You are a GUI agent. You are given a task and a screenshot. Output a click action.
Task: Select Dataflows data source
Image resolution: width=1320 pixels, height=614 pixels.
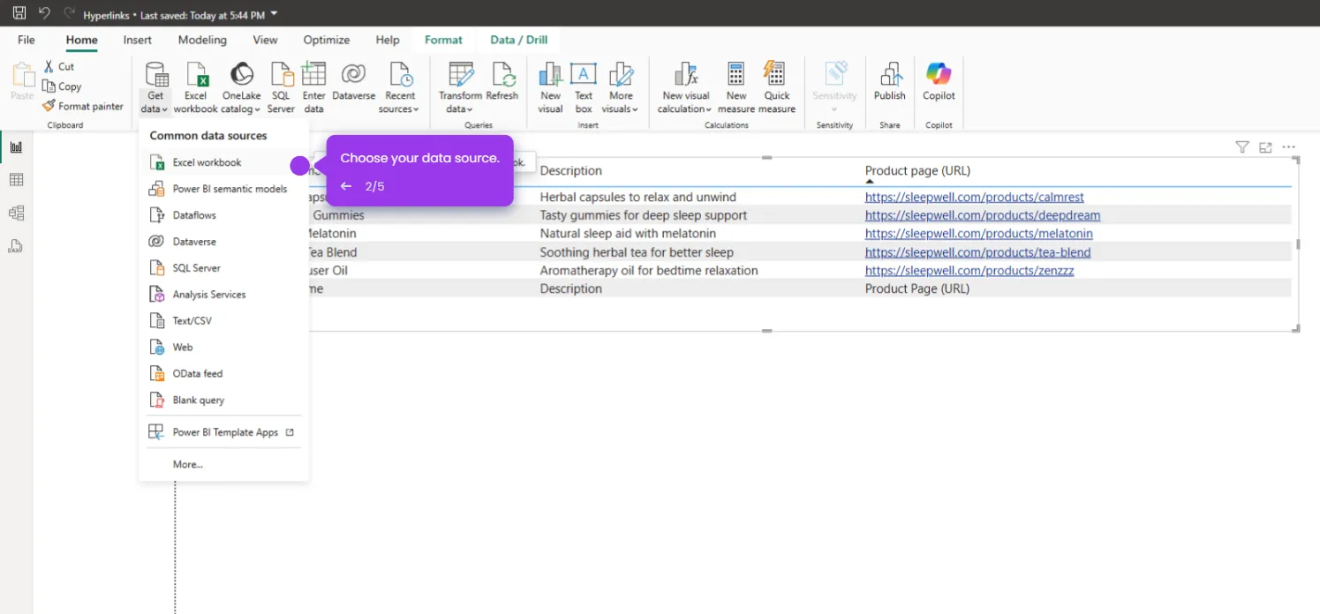pyautogui.click(x=223, y=215)
